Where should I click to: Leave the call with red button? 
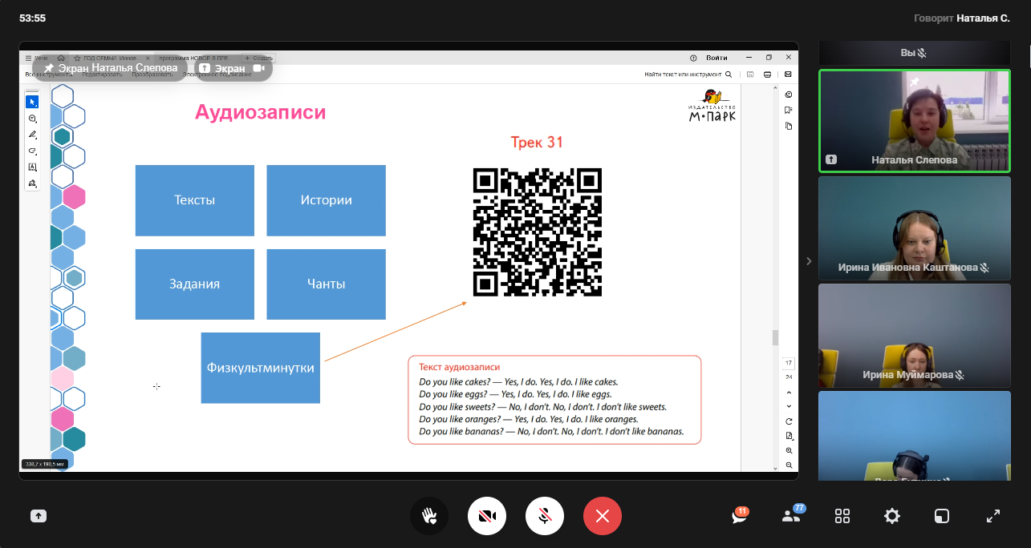[x=603, y=516]
